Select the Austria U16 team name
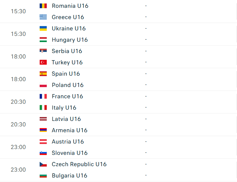 (68, 142)
